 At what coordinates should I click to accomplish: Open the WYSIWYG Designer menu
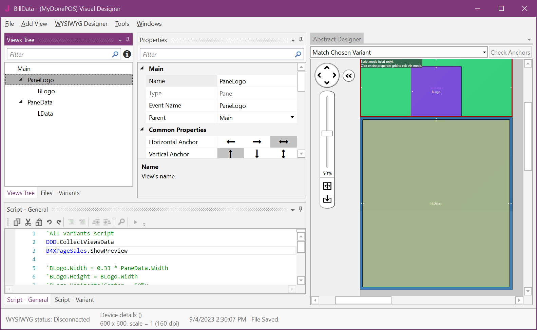coord(81,24)
